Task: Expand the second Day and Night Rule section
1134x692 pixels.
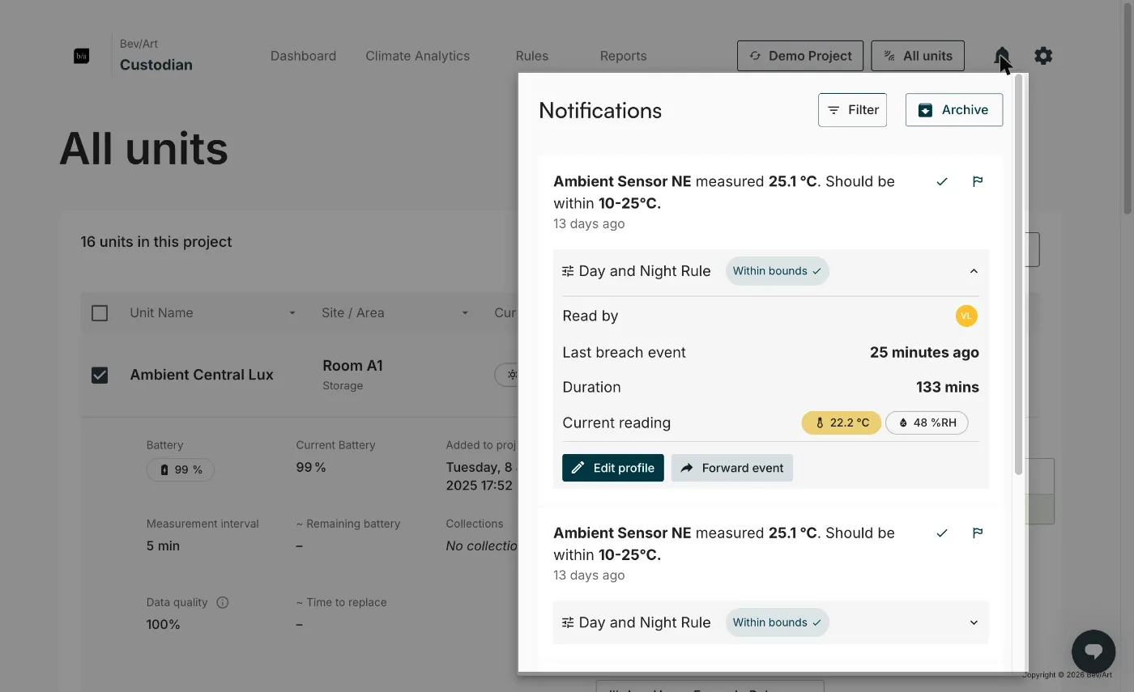Action: click(x=974, y=622)
